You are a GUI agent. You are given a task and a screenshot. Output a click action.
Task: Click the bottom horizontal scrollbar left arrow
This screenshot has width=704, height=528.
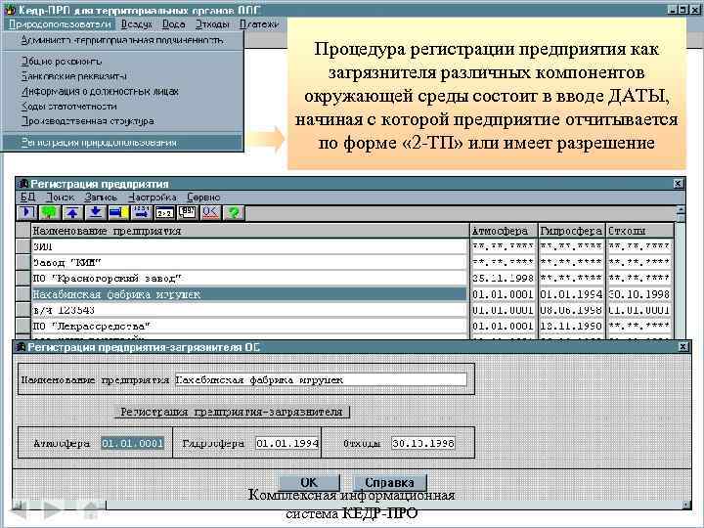[17, 506]
